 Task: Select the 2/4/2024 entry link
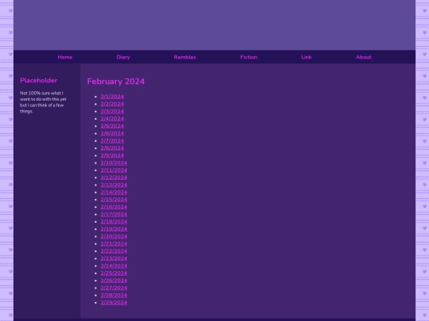[112, 119]
